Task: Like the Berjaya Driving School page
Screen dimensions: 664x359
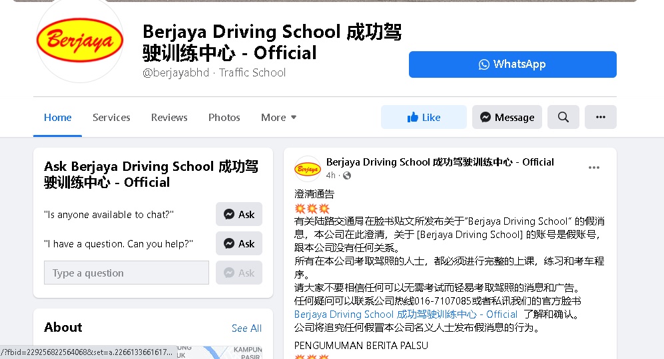Action: (424, 117)
